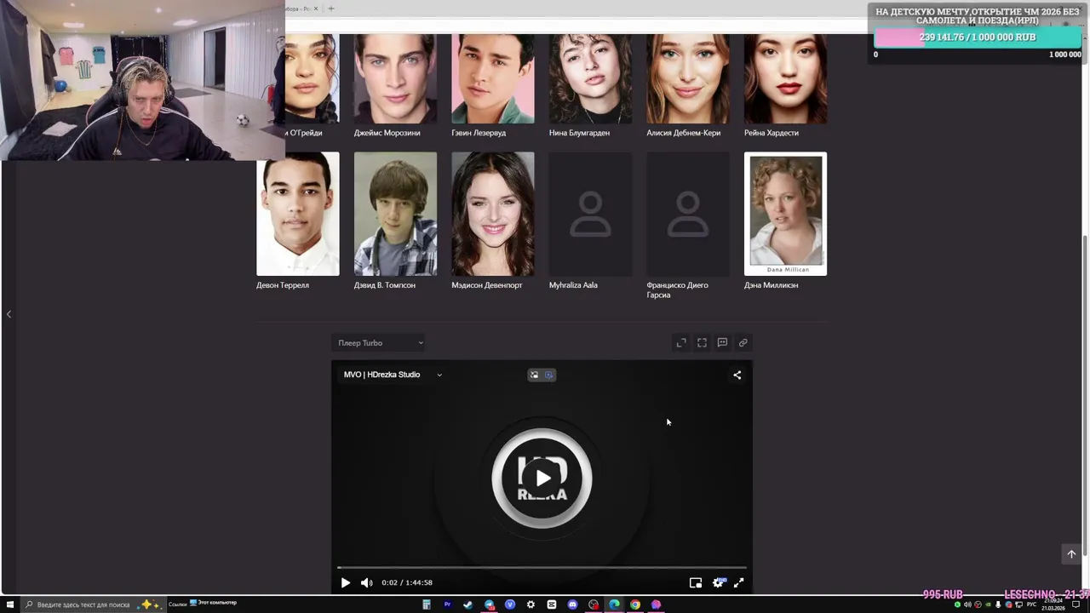Open the Windows Start menu
This screenshot has height=613, width=1090.
tap(9, 604)
